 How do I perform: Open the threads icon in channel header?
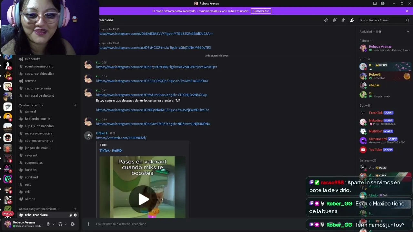326,20
